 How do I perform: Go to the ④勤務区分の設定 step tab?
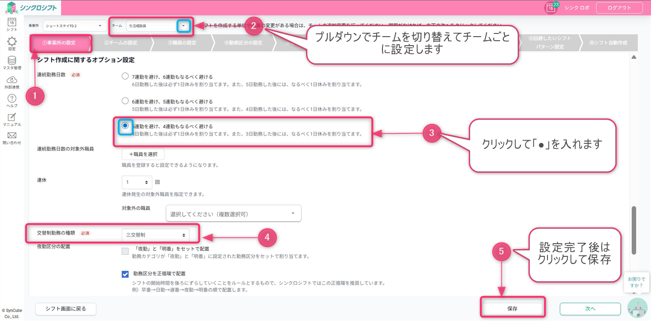click(243, 43)
